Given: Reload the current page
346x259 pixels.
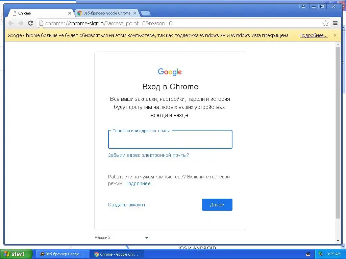Looking at the screenshot, I should tap(31, 23).
